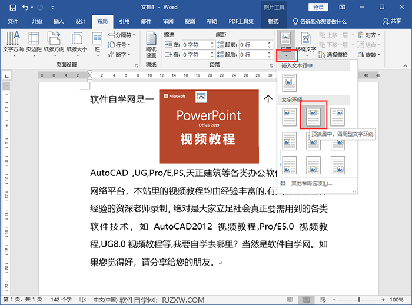Open the Customize Quick Access Toolbar arrow
The width and height of the screenshot is (412, 305).
coord(52,8)
